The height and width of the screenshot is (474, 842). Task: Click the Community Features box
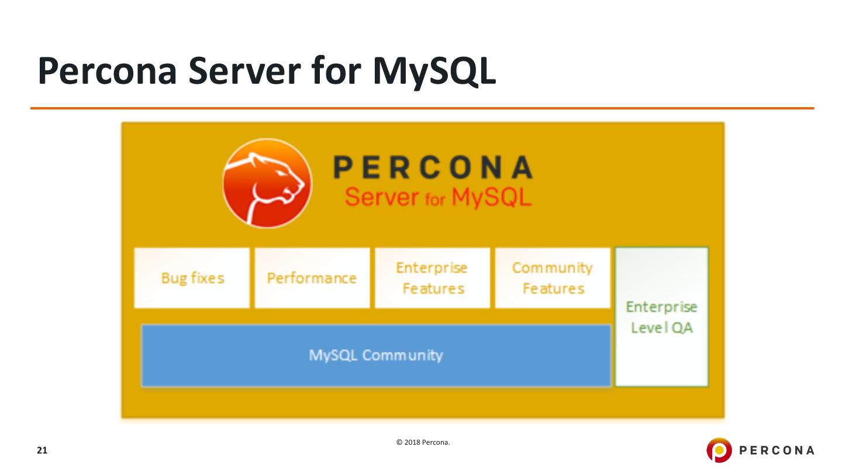tap(553, 278)
